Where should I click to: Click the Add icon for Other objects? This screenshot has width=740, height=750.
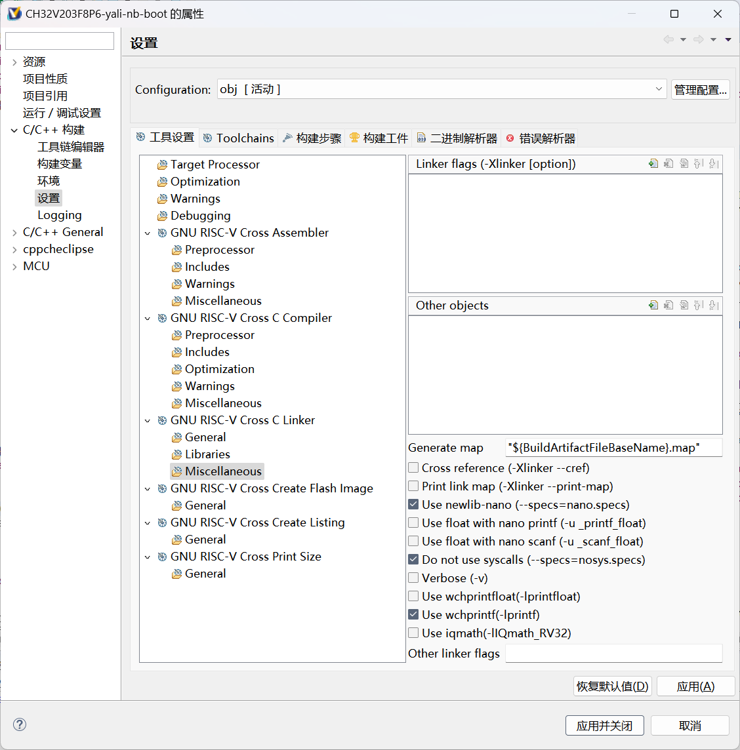pos(653,306)
